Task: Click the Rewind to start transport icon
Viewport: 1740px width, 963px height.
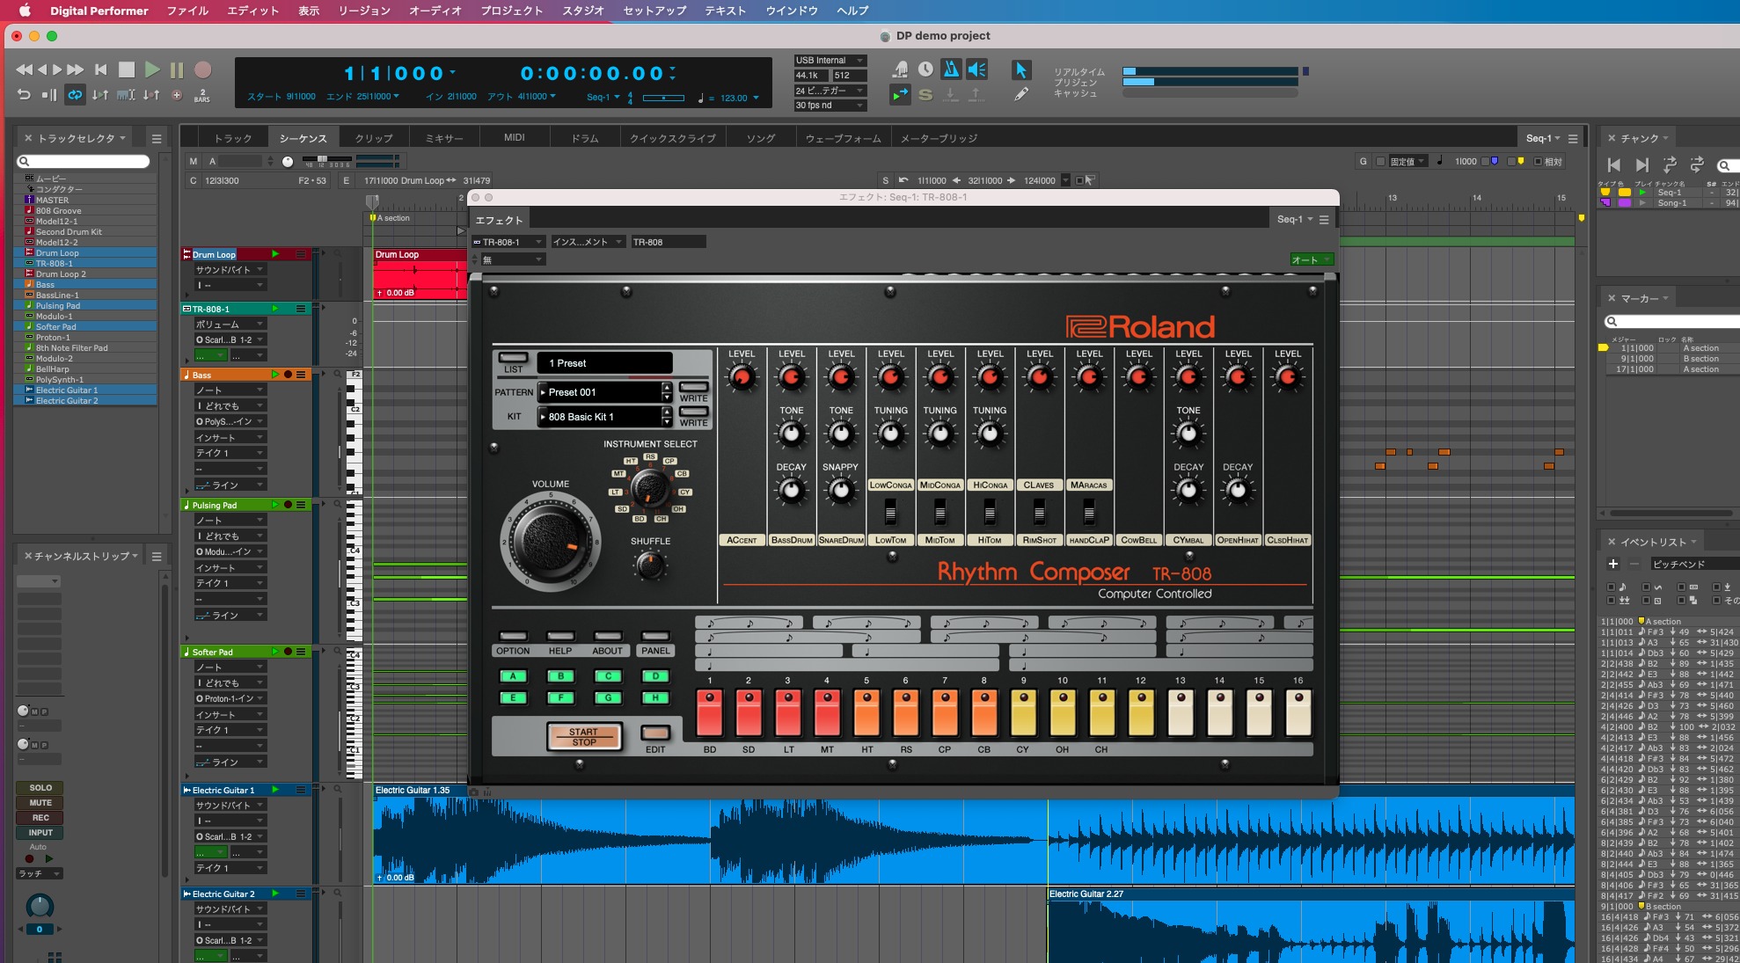Action: pyautogui.click(x=101, y=69)
